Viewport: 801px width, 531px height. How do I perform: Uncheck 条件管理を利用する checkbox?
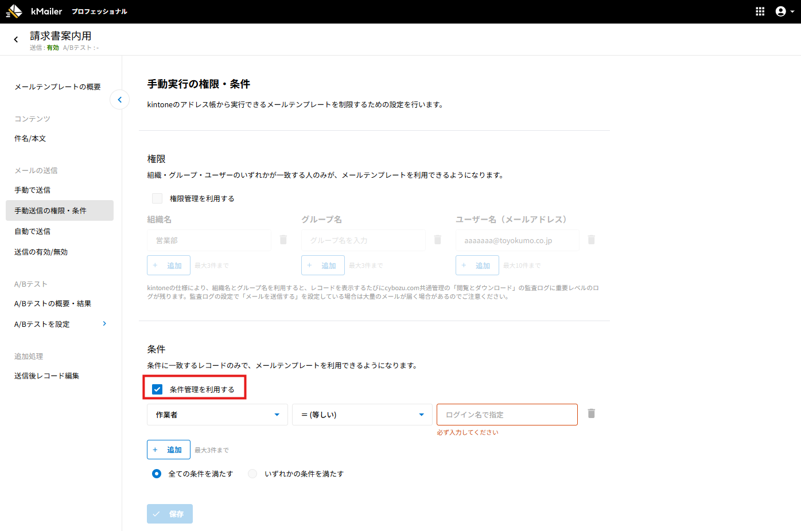[x=157, y=389]
